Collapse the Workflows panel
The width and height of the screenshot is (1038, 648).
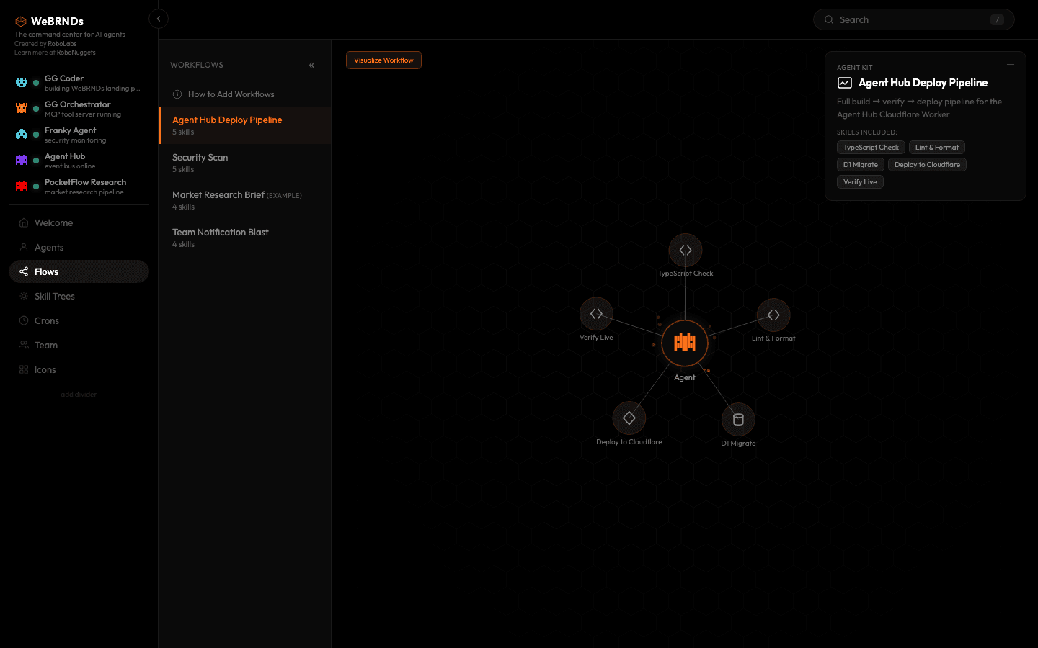(x=311, y=66)
